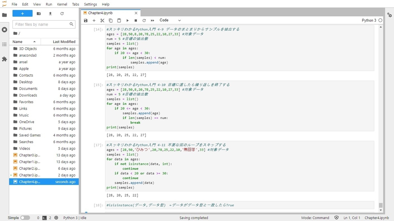
Task: Click the Ln 1, Col 1 indicator
Action: [352, 218]
